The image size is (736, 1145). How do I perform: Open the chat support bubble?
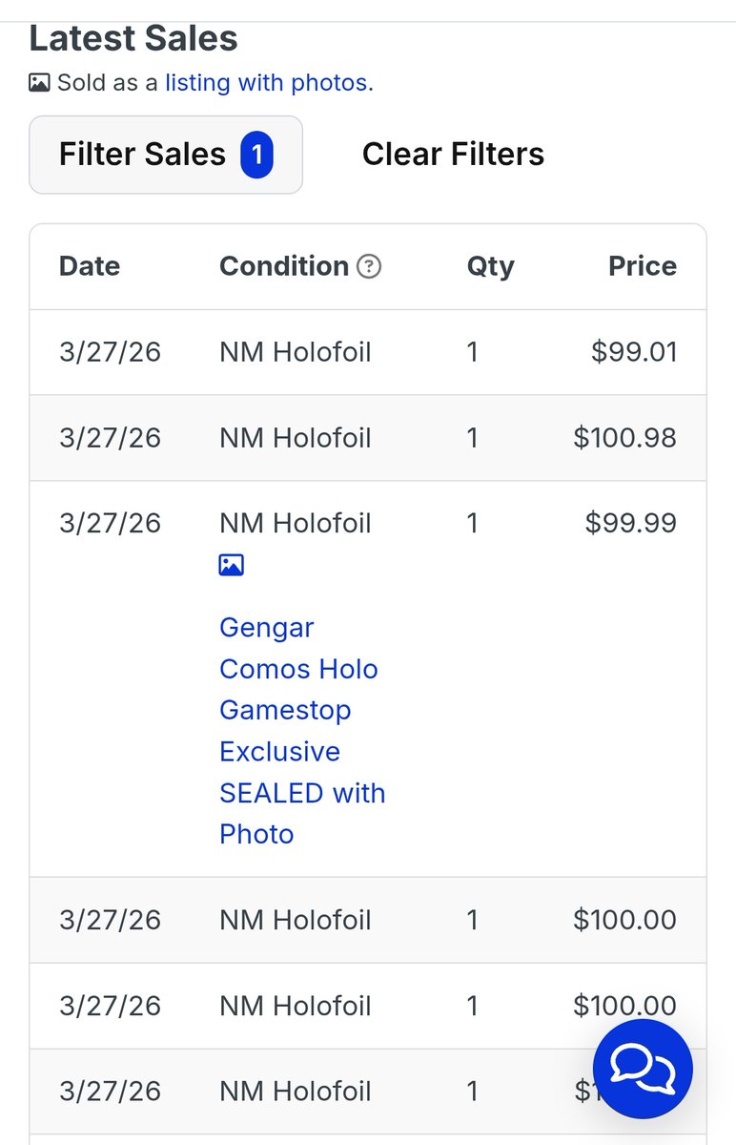(x=643, y=1069)
